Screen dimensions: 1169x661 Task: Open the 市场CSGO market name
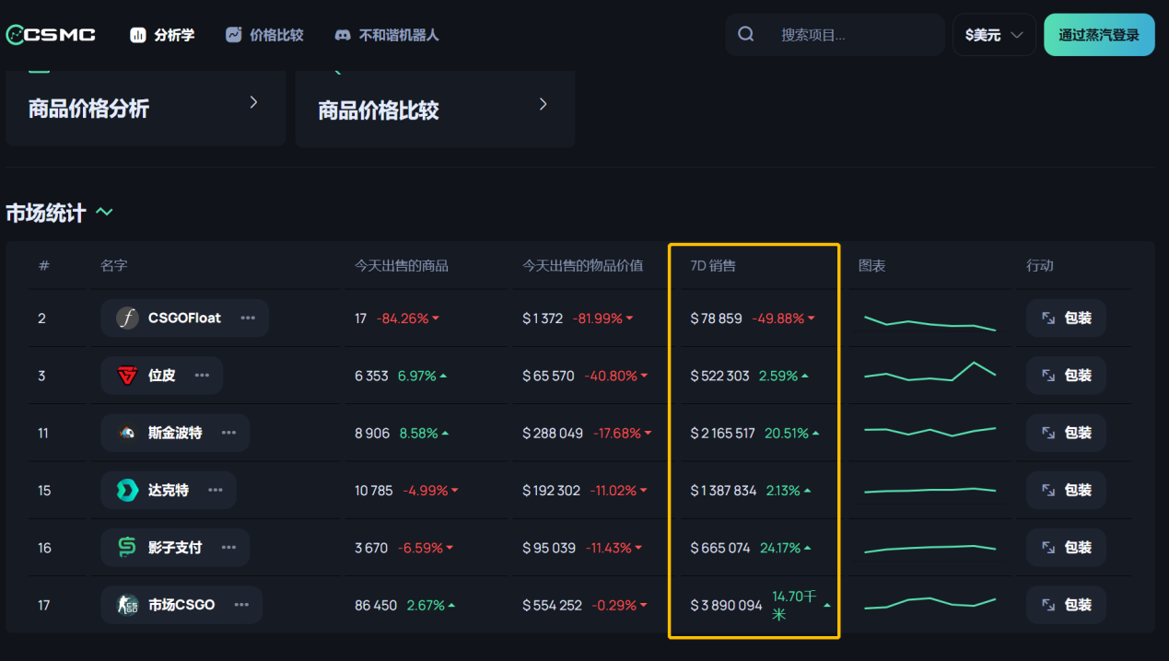click(x=181, y=605)
